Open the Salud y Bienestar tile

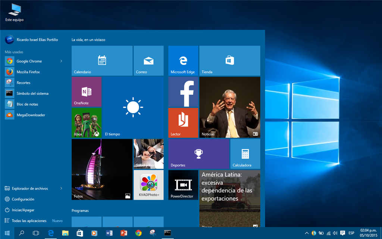coord(148,154)
